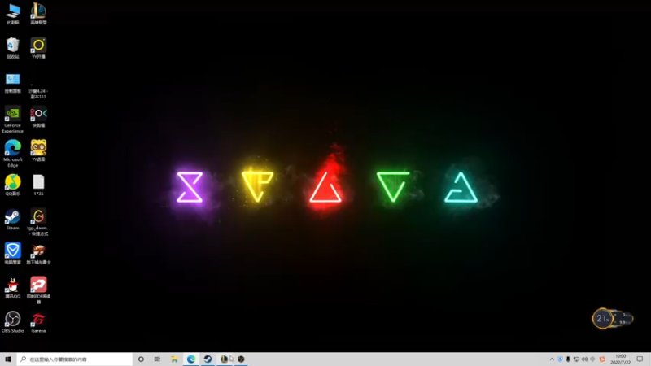Select the OBS Studio desktop shortcut
The height and width of the screenshot is (366, 651).
point(13,322)
